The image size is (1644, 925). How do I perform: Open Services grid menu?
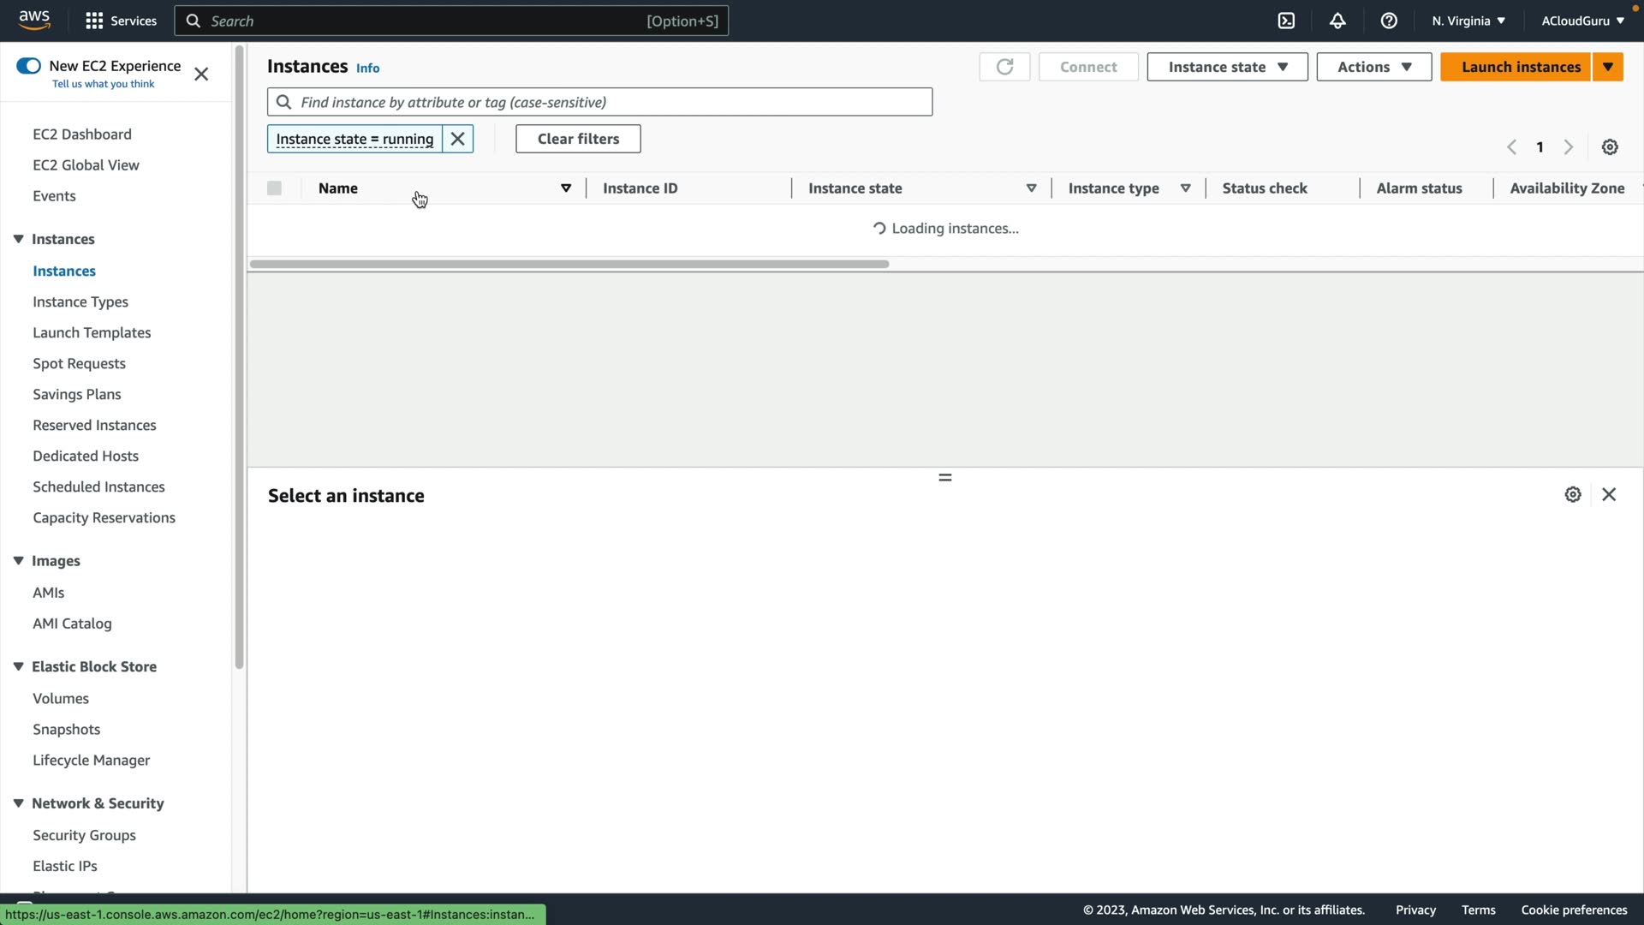[x=121, y=21]
